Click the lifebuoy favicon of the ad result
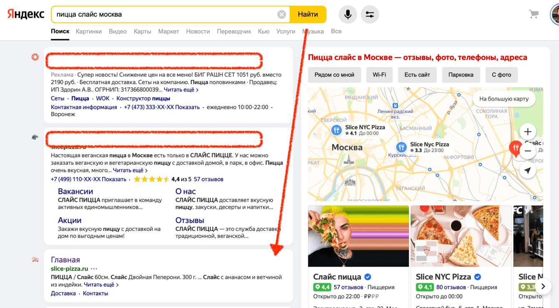The height and width of the screenshot is (308, 559). tap(35, 57)
